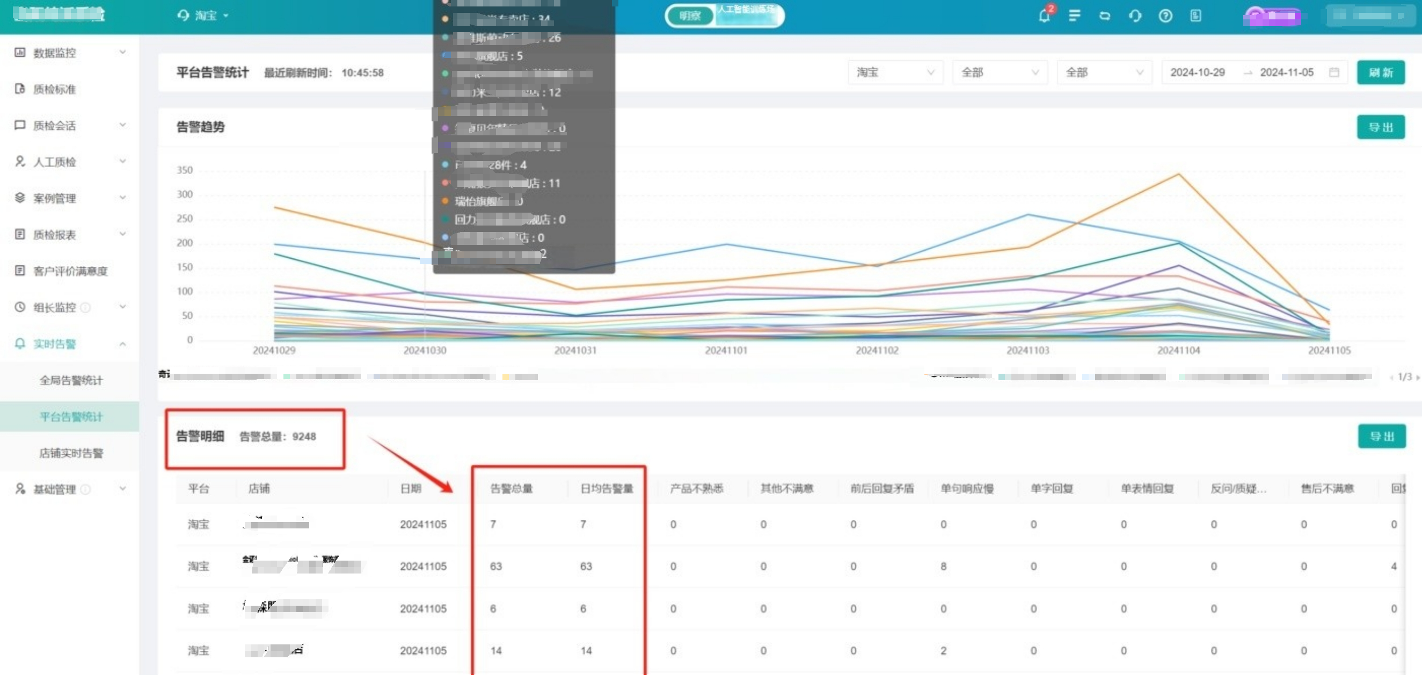1422x675 pixels.
Task: Click the headset support icon in header
Action: coord(1135,16)
